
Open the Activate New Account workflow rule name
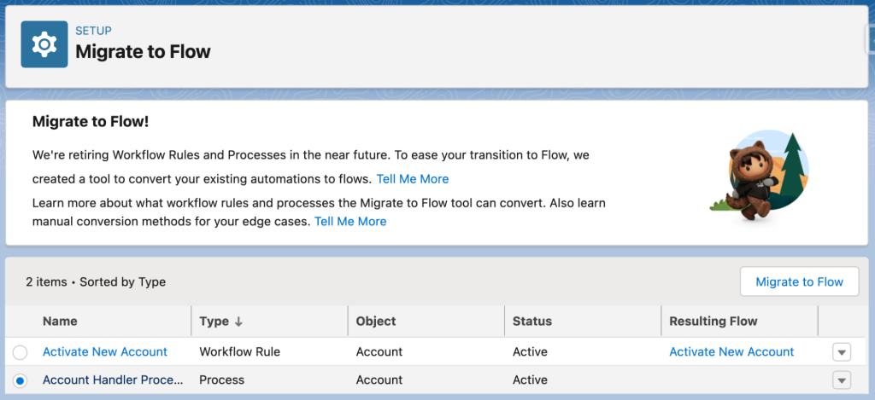[105, 352]
